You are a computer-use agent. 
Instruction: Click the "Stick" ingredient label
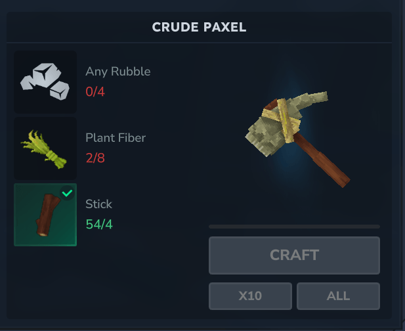coord(99,204)
